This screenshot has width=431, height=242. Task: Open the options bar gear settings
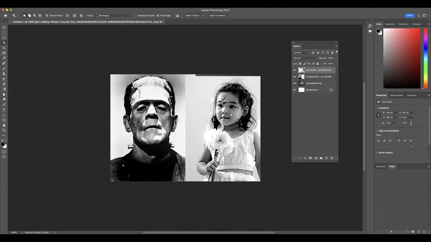tap(81, 15)
